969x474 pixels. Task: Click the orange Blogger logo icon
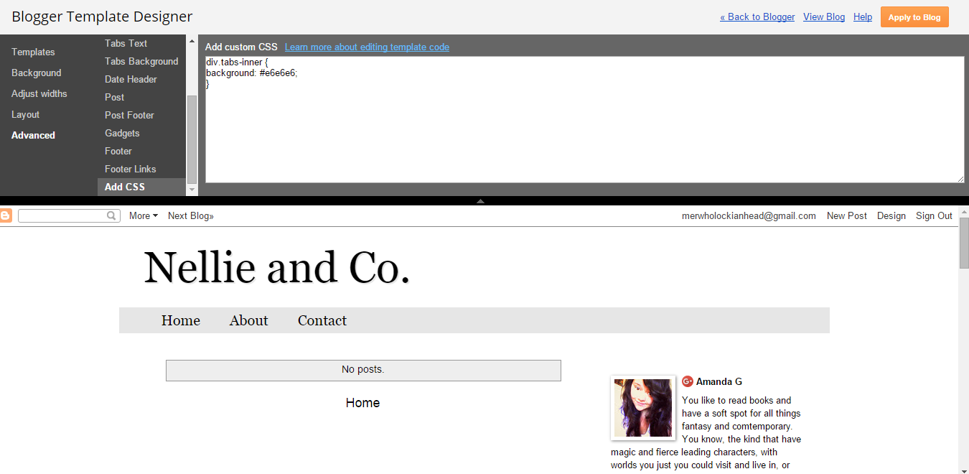pos(6,215)
